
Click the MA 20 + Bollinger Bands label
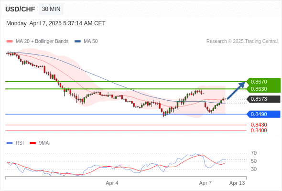tap(42, 42)
